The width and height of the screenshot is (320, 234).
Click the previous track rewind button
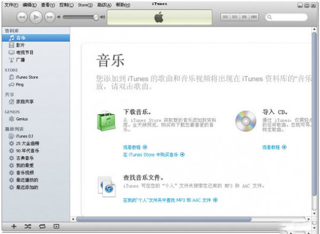coord(22,17)
